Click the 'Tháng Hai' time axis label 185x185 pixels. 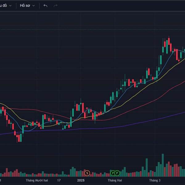coord(115,180)
